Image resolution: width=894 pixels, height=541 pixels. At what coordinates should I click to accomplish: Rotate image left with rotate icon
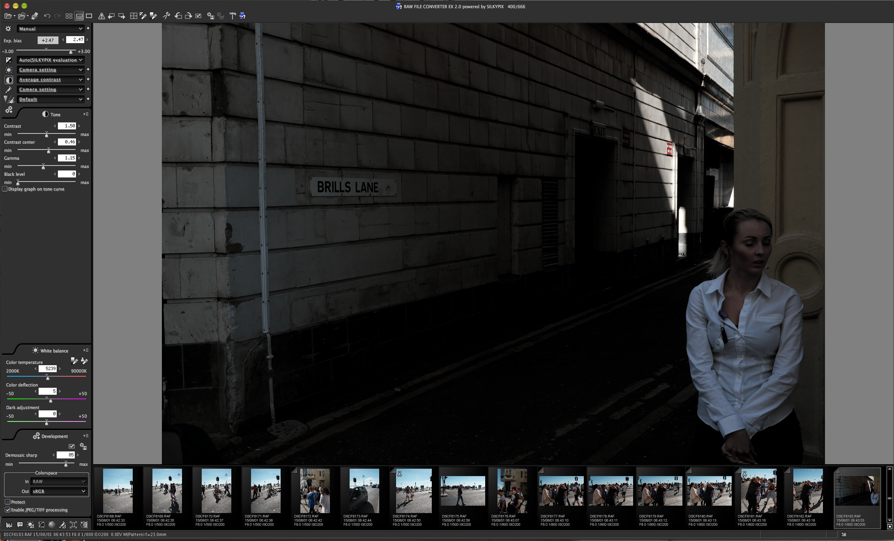tap(178, 16)
